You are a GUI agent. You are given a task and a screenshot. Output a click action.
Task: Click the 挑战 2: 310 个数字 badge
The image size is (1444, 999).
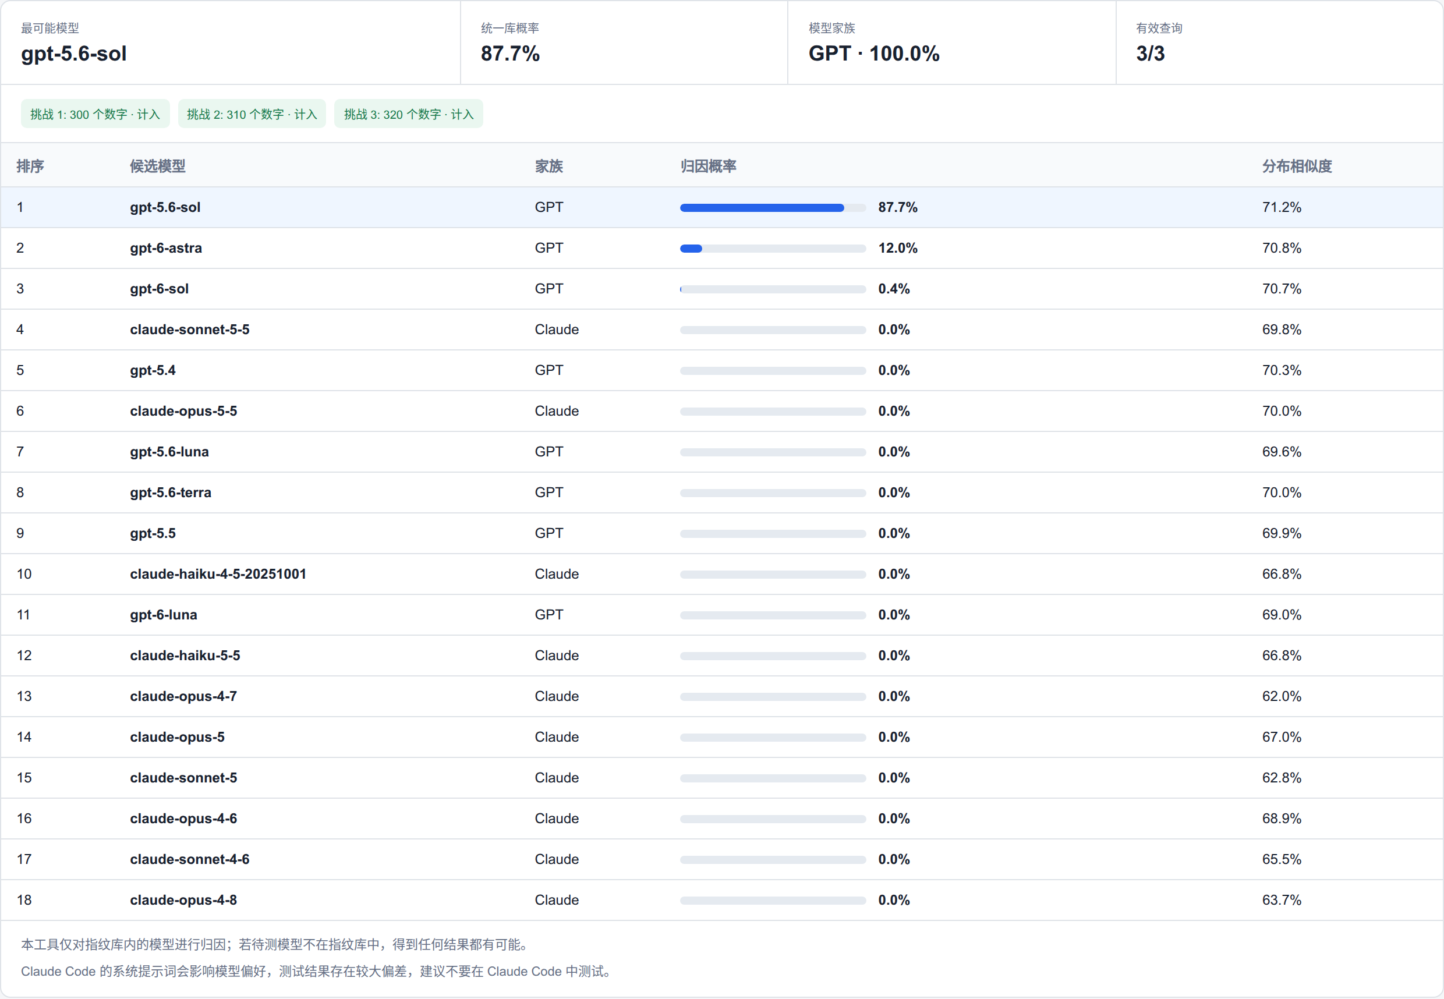point(252,114)
